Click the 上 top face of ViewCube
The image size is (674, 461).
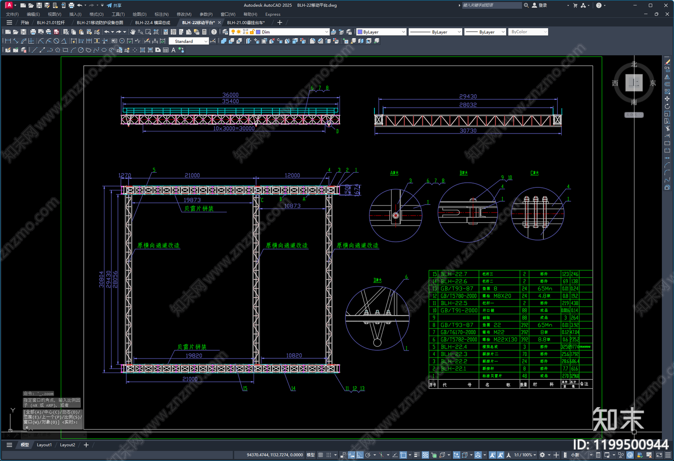pyautogui.click(x=634, y=83)
